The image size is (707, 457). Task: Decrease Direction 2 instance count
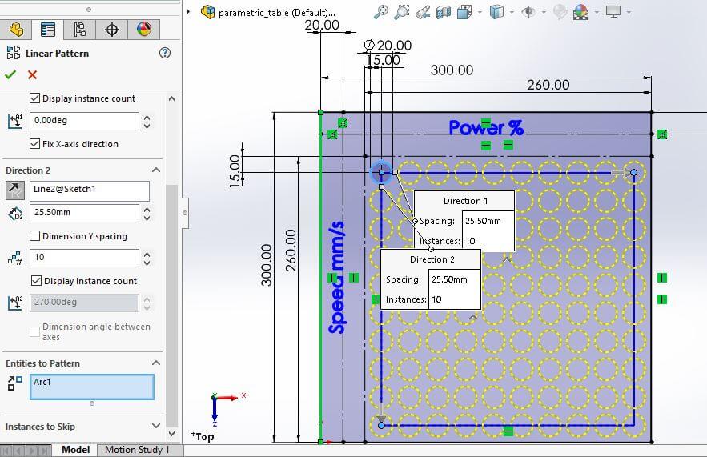coord(147,263)
